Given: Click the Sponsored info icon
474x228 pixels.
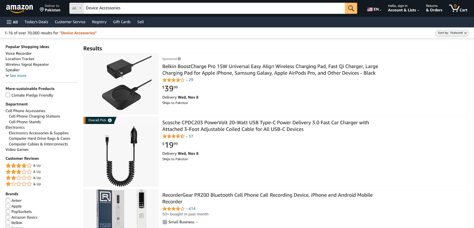Looking at the screenshot, I should tap(179, 59).
